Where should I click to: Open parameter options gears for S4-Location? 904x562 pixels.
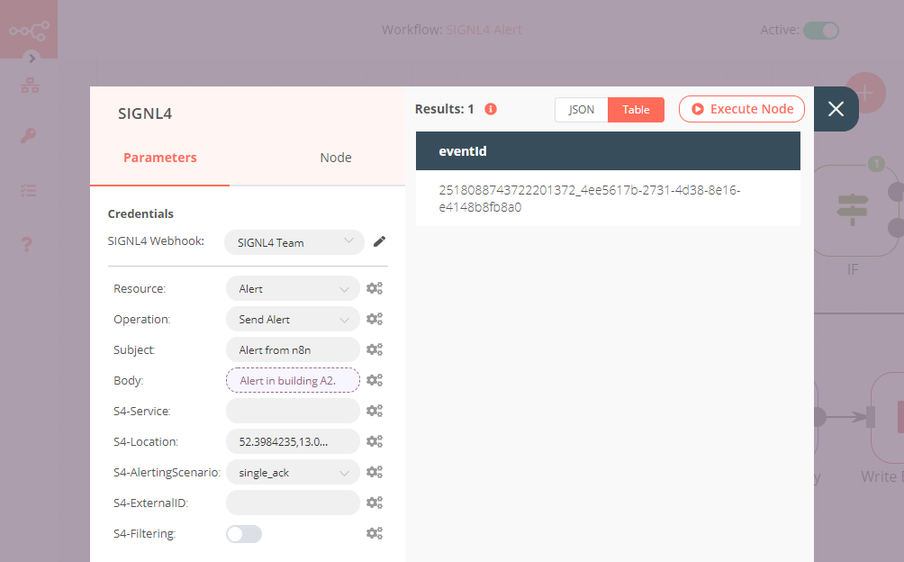point(375,441)
